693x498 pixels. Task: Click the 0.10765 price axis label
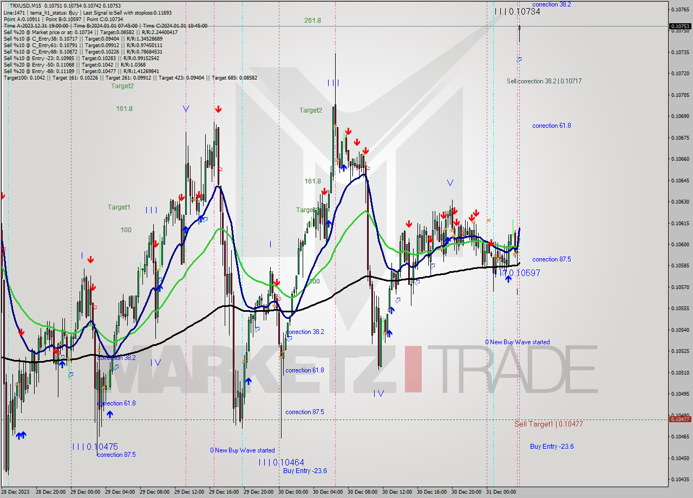(680, 9)
